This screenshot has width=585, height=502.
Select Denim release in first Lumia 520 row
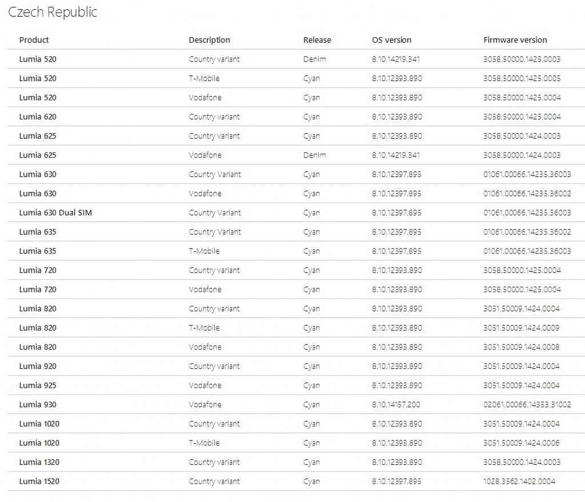(315, 59)
